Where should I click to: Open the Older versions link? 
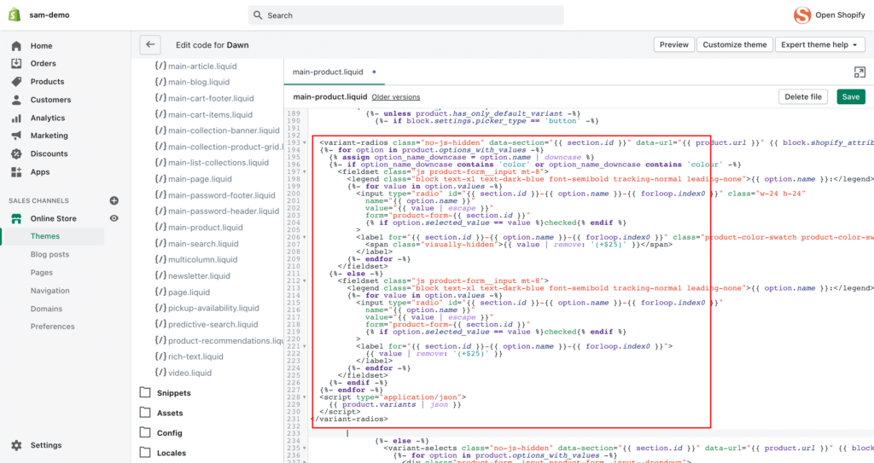point(396,97)
